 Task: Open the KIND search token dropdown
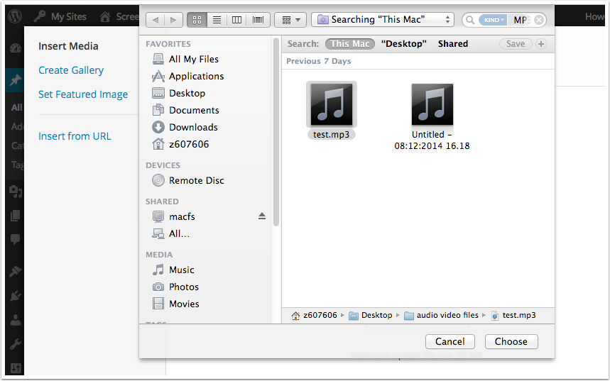[494, 20]
